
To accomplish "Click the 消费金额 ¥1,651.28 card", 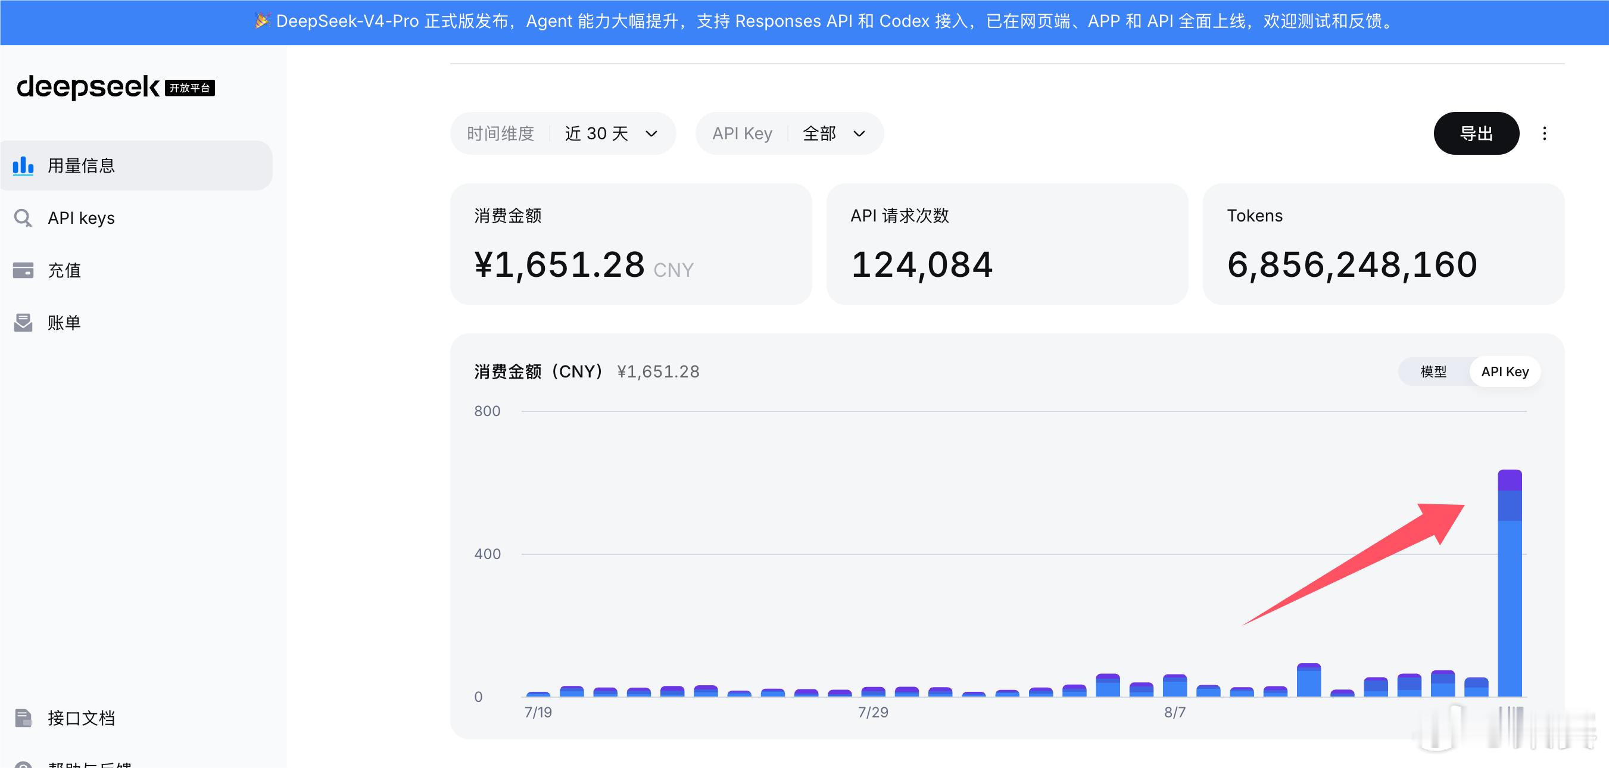I will 631,244.
